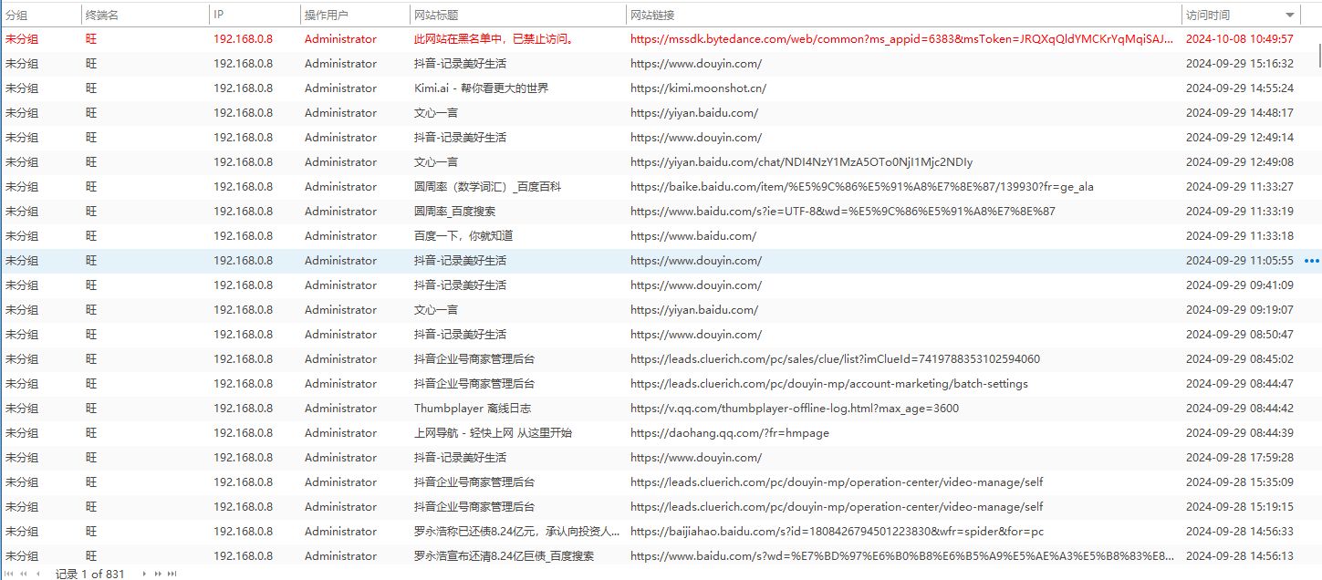Screen dimensions: 1322x580
Task: Open the three-dots menu on highlighted row
Action: point(1312,261)
